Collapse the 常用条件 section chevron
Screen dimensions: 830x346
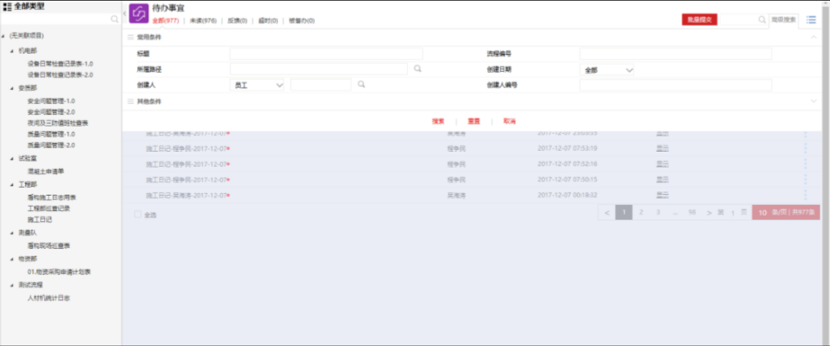(x=814, y=37)
